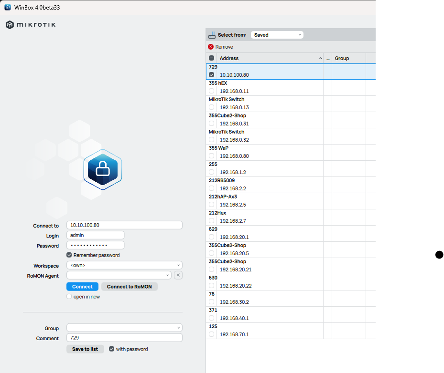Select the 212hAP-Ax3 entry name
The height and width of the screenshot is (373, 444).
pos(223,197)
